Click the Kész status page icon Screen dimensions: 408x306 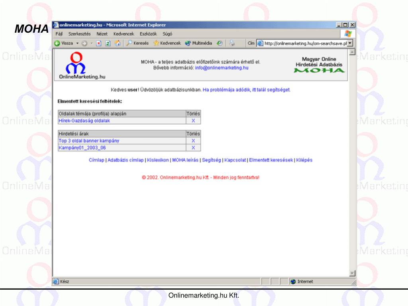click(56, 282)
